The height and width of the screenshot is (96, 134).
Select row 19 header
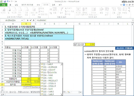coord(2,79)
